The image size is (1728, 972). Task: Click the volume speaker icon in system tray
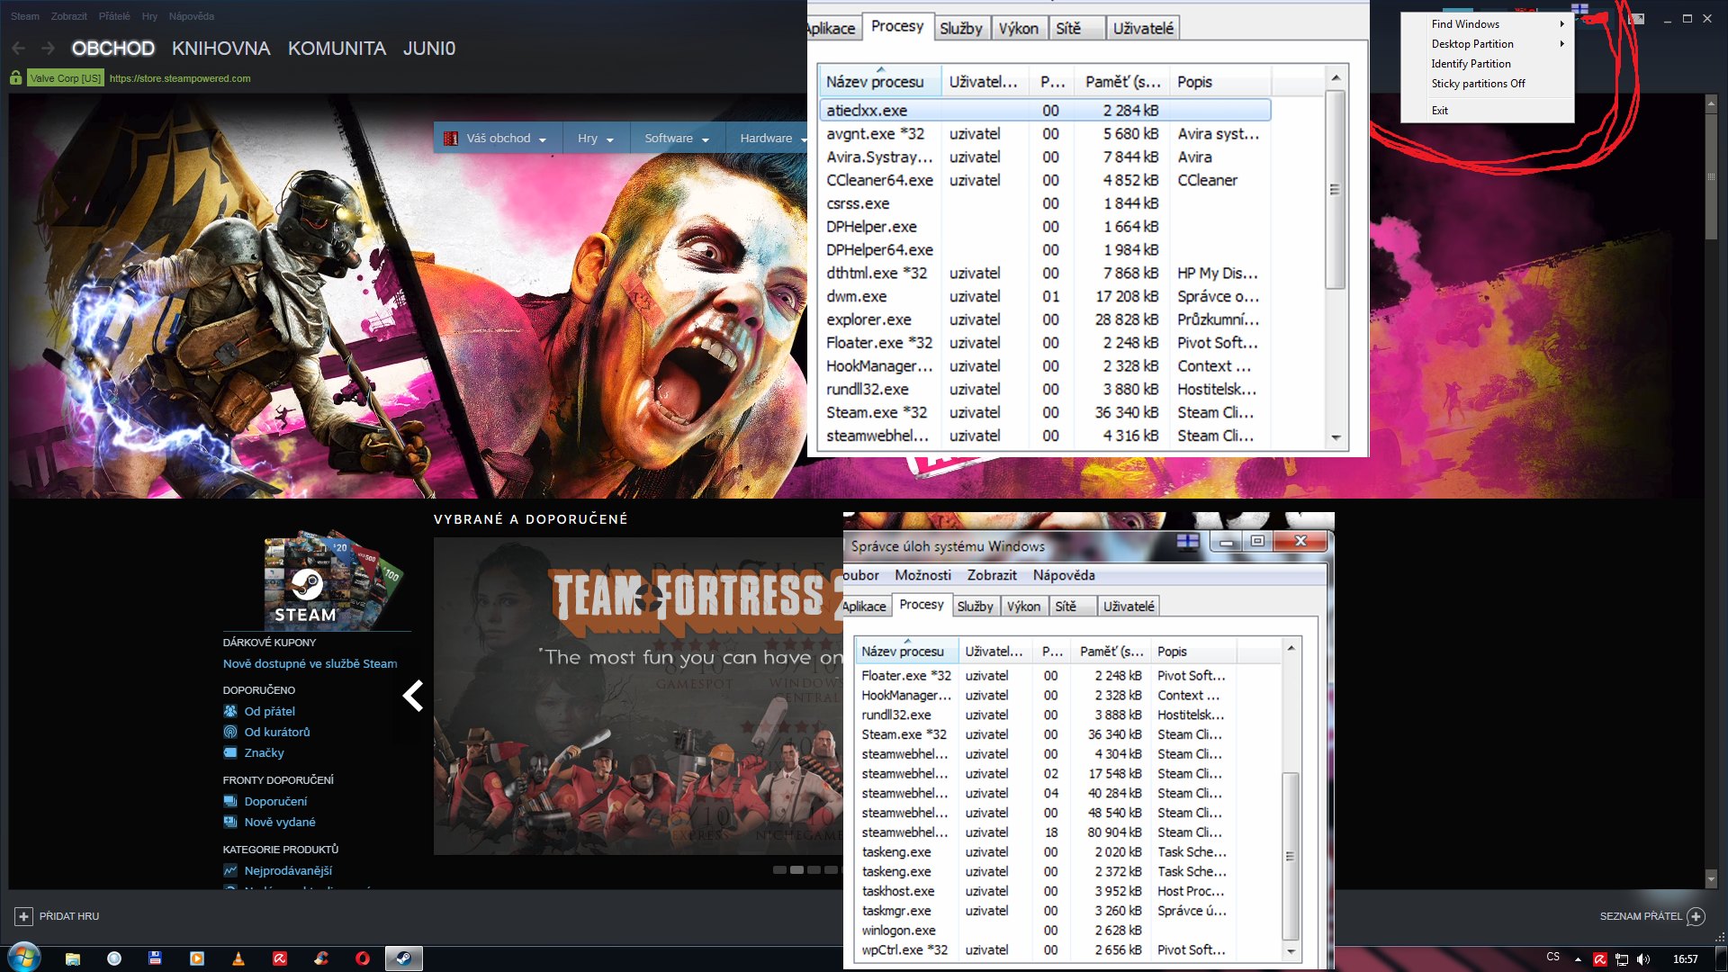[x=1643, y=959]
